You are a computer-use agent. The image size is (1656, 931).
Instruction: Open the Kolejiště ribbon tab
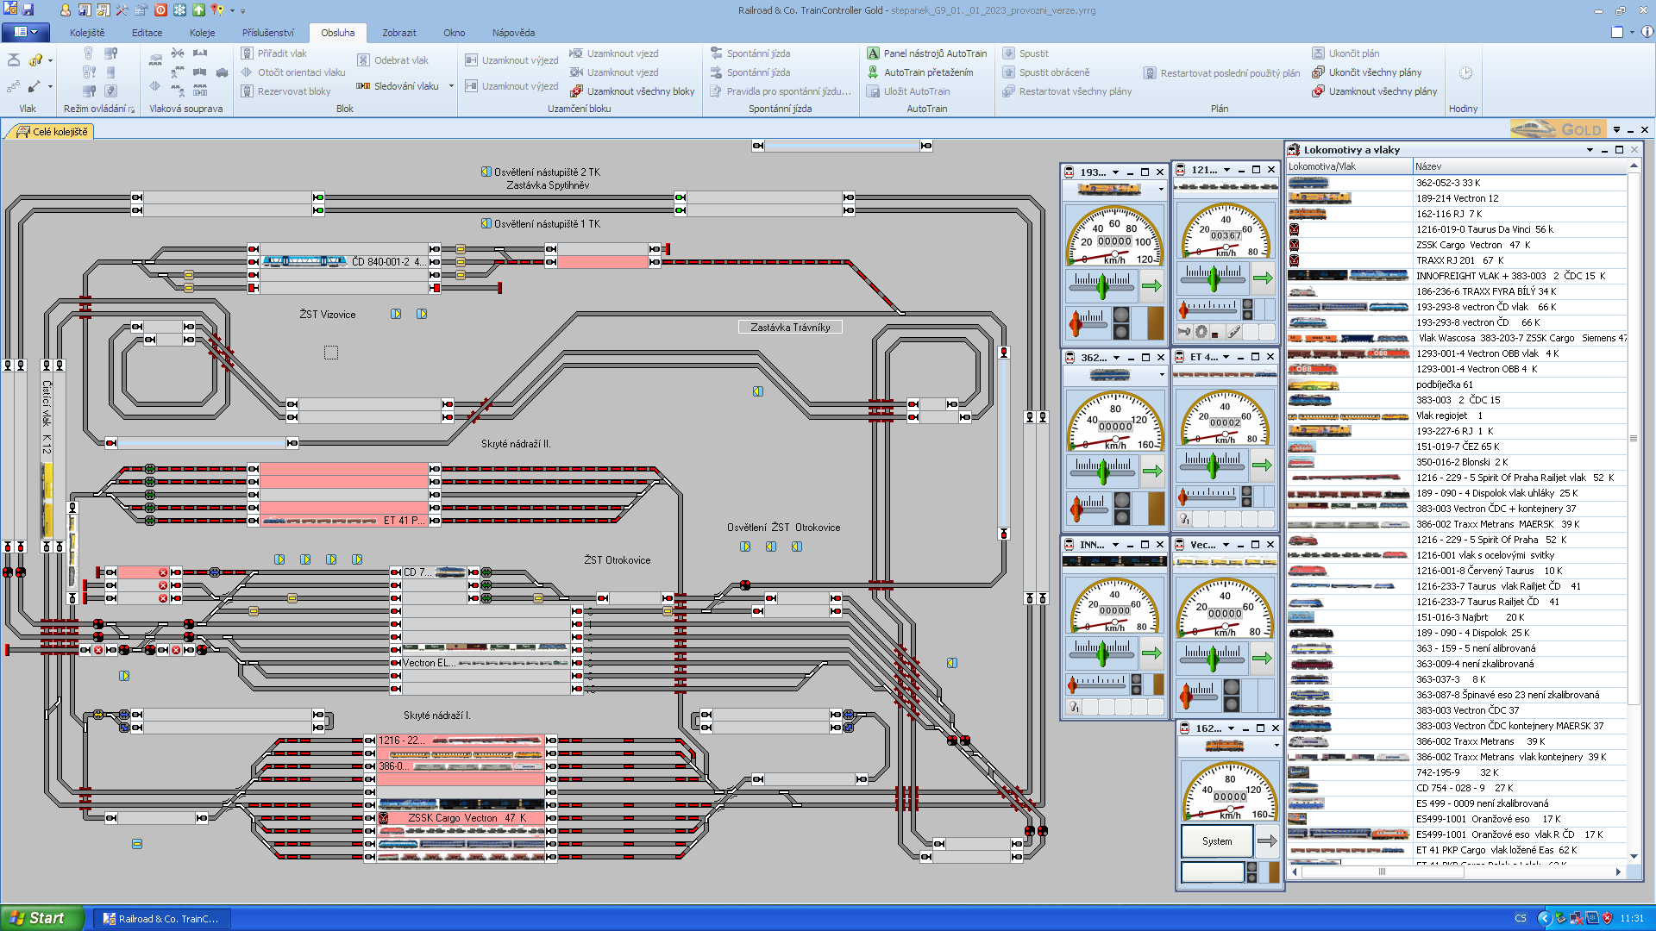[87, 33]
